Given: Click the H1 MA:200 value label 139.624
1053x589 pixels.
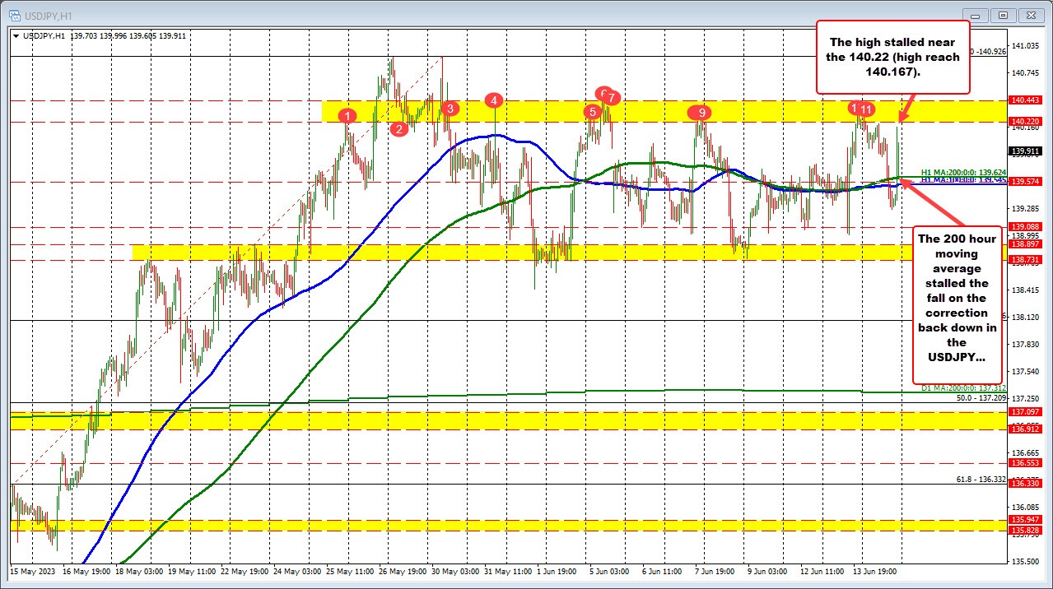Looking at the screenshot, I should (963, 174).
